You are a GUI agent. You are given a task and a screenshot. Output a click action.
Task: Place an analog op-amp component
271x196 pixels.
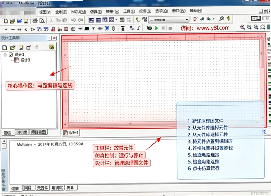point(32,29)
